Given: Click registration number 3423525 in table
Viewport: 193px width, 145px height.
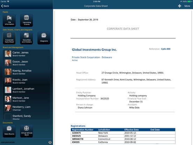Looking at the screenshot, I should (x=76, y=136).
